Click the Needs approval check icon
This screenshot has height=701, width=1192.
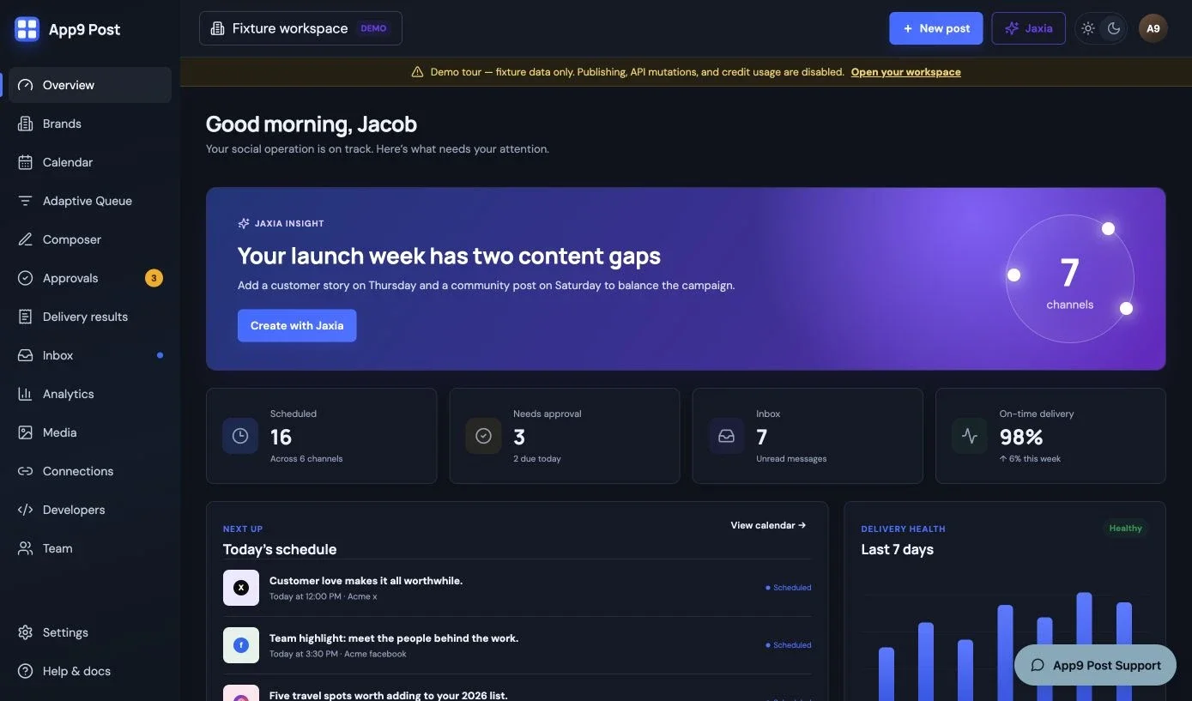point(483,436)
